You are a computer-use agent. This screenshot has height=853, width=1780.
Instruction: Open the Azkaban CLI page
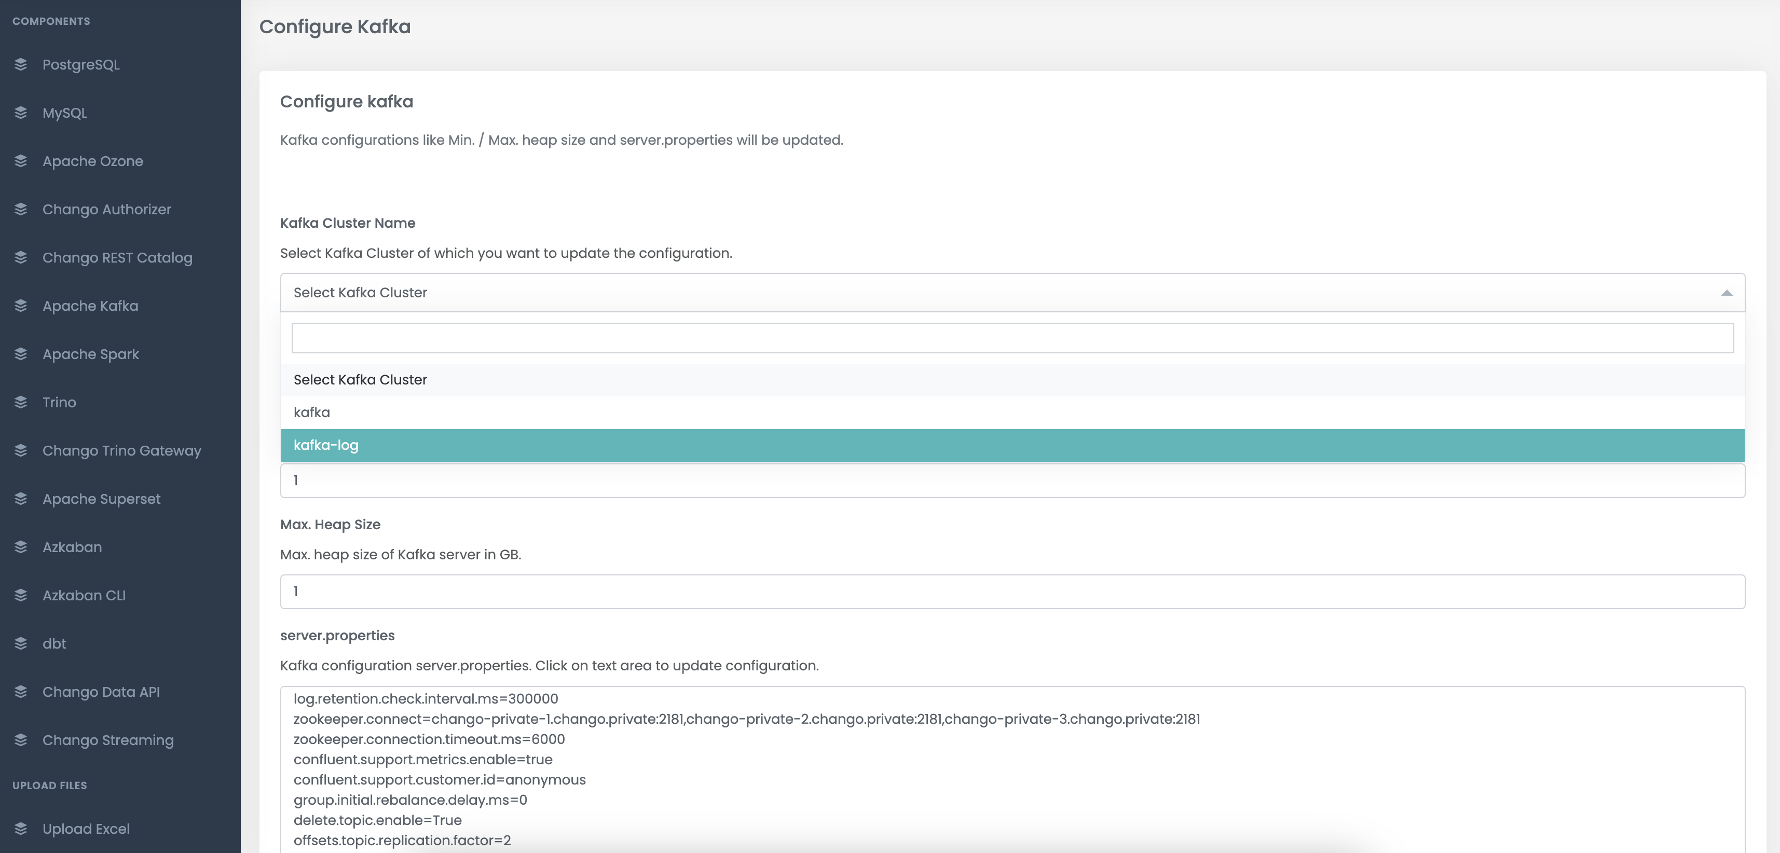coord(84,595)
